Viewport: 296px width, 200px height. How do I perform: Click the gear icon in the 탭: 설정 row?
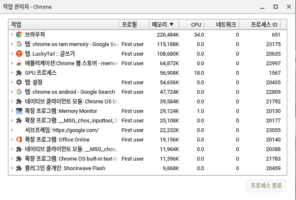(19, 82)
